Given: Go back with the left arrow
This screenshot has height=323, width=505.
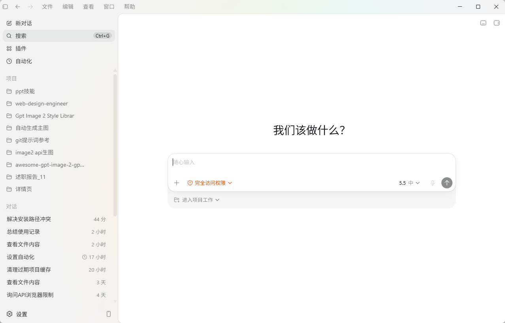Looking at the screenshot, I should (x=18, y=7).
